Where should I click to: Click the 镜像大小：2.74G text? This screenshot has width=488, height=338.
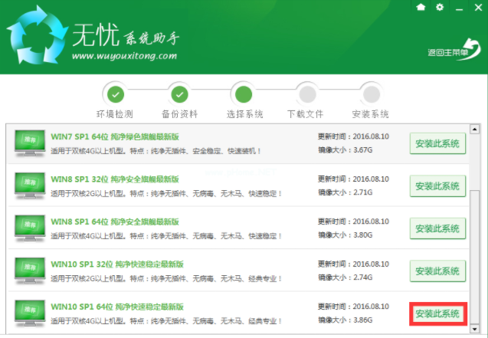(x=346, y=277)
